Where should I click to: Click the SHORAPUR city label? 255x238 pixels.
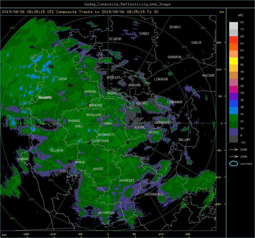tap(174, 57)
